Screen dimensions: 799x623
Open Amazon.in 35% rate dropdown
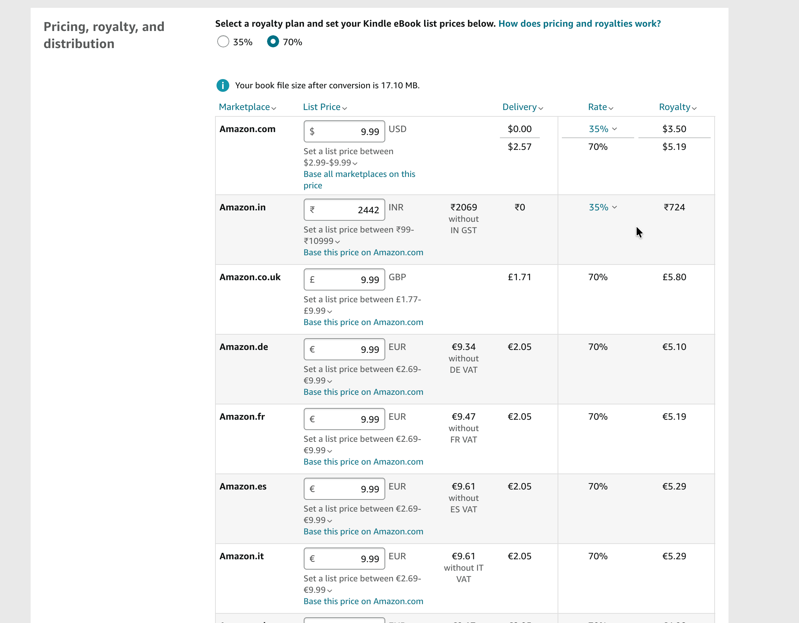point(602,207)
